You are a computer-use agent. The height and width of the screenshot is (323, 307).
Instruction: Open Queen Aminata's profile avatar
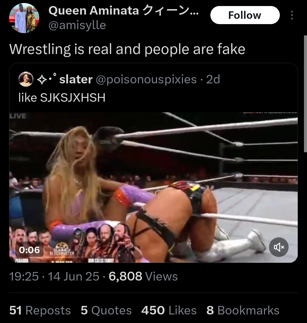[24, 18]
